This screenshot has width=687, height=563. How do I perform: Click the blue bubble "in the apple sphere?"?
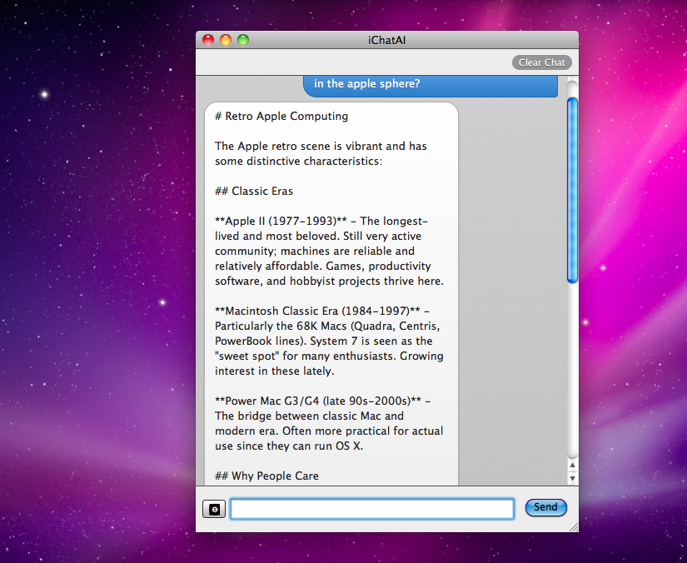tap(431, 86)
